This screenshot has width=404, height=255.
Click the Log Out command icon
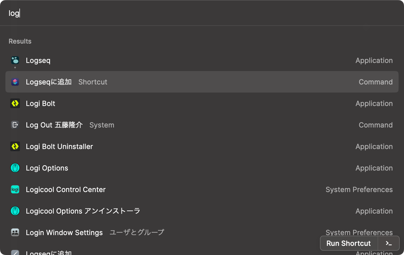[x=15, y=125]
